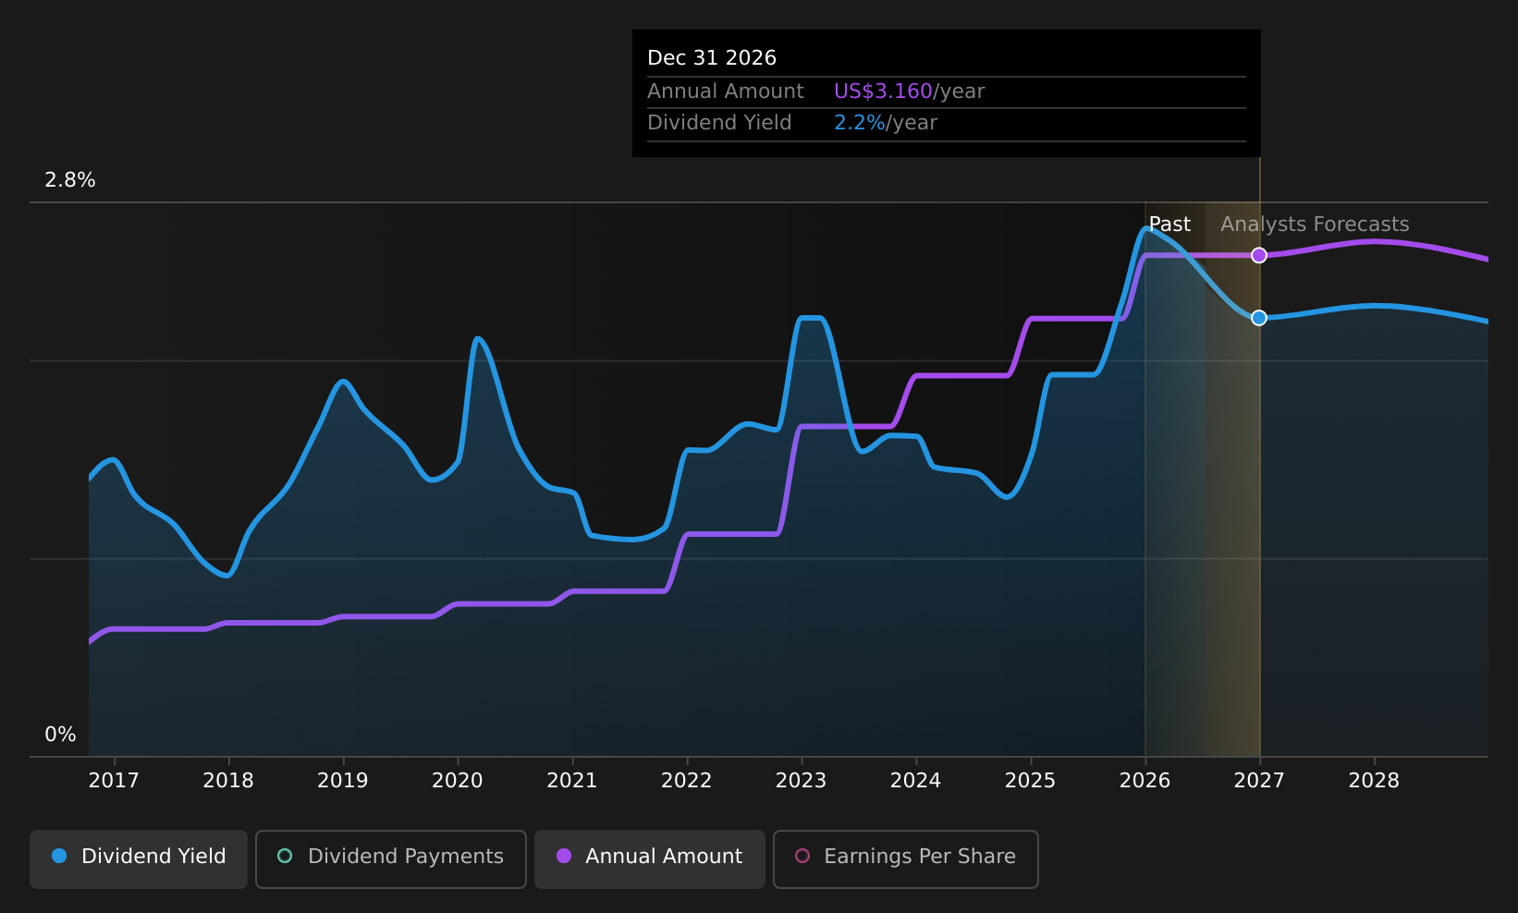Click the 2027 axis label
The width and height of the screenshot is (1518, 913).
point(1259,781)
